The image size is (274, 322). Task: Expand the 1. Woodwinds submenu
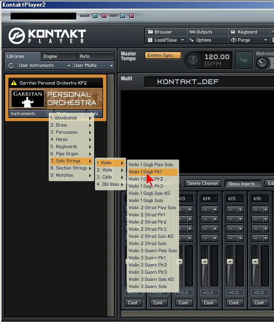coord(71,118)
